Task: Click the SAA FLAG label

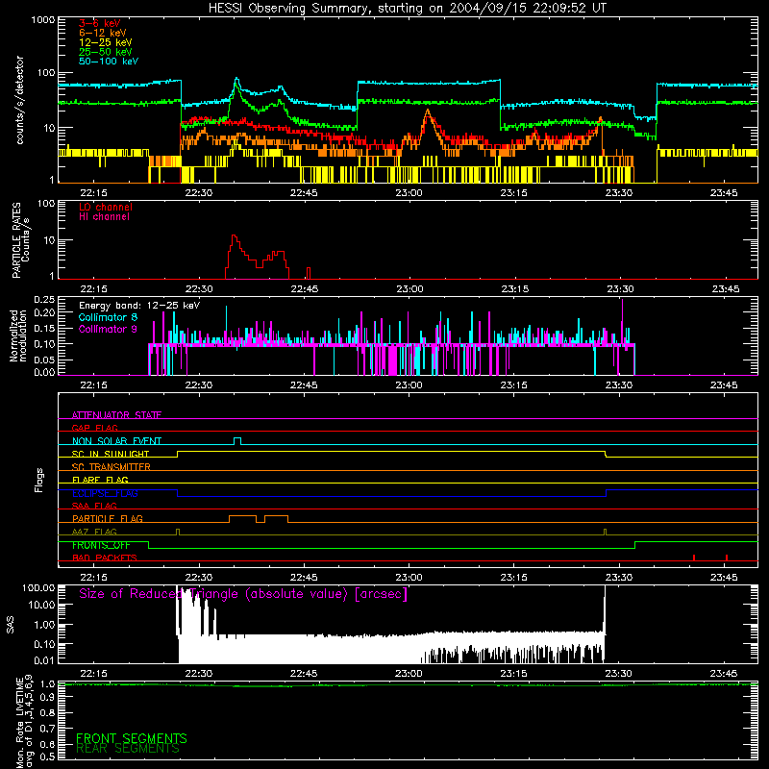Action: pos(94,506)
